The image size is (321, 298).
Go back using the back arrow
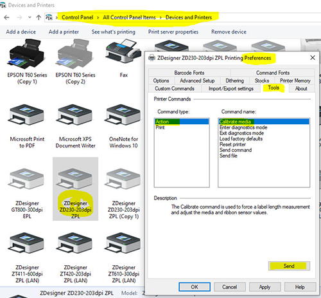7,17
